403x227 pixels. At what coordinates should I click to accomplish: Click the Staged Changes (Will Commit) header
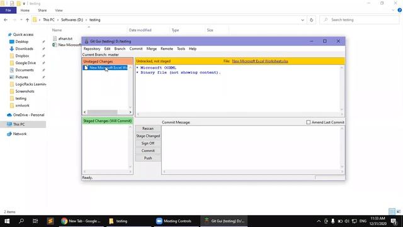(x=108, y=121)
